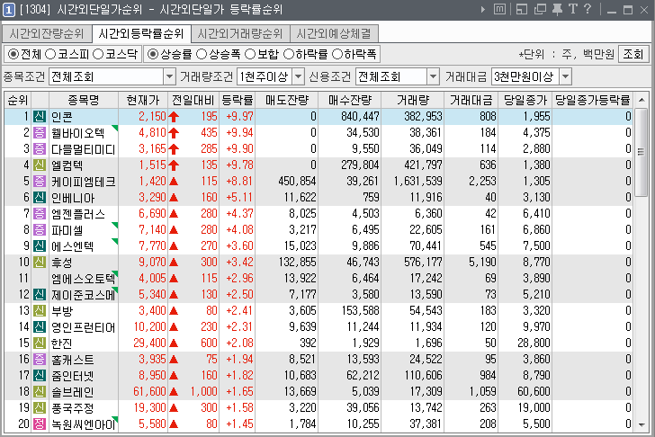This screenshot has width=655, height=437.
Task: Click the 순위 column header
Action: tap(18, 100)
